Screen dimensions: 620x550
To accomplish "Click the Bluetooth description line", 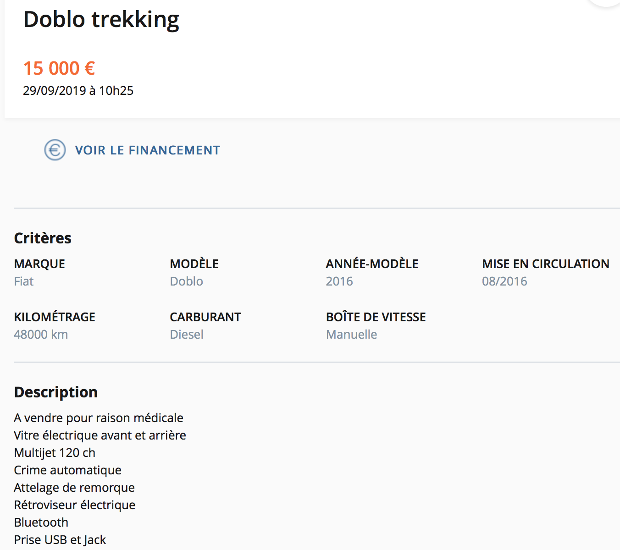I will click(41, 522).
